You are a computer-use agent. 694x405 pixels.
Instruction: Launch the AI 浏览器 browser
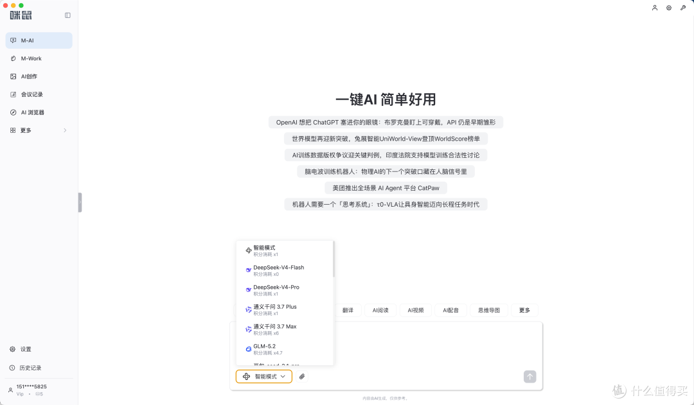(39, 112)
